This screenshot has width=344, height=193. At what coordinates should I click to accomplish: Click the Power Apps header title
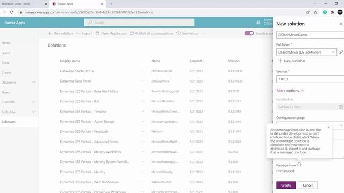pyautogui.click(x=15, y=23)
